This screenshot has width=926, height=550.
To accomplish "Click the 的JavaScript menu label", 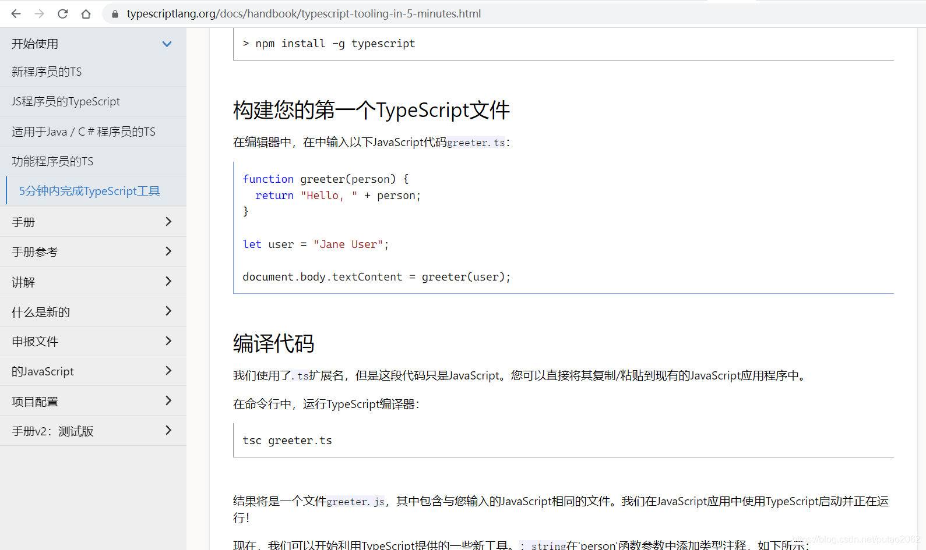I will [x=43, y=371].
